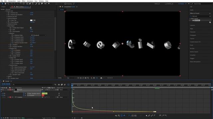Open the Layer menu
The image size is (213, 119).
19,1
